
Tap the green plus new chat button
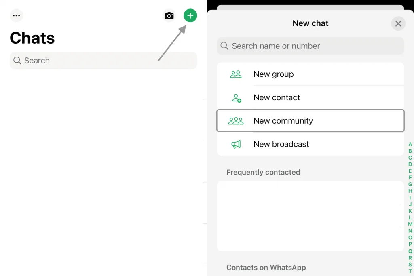pos(190,16)
